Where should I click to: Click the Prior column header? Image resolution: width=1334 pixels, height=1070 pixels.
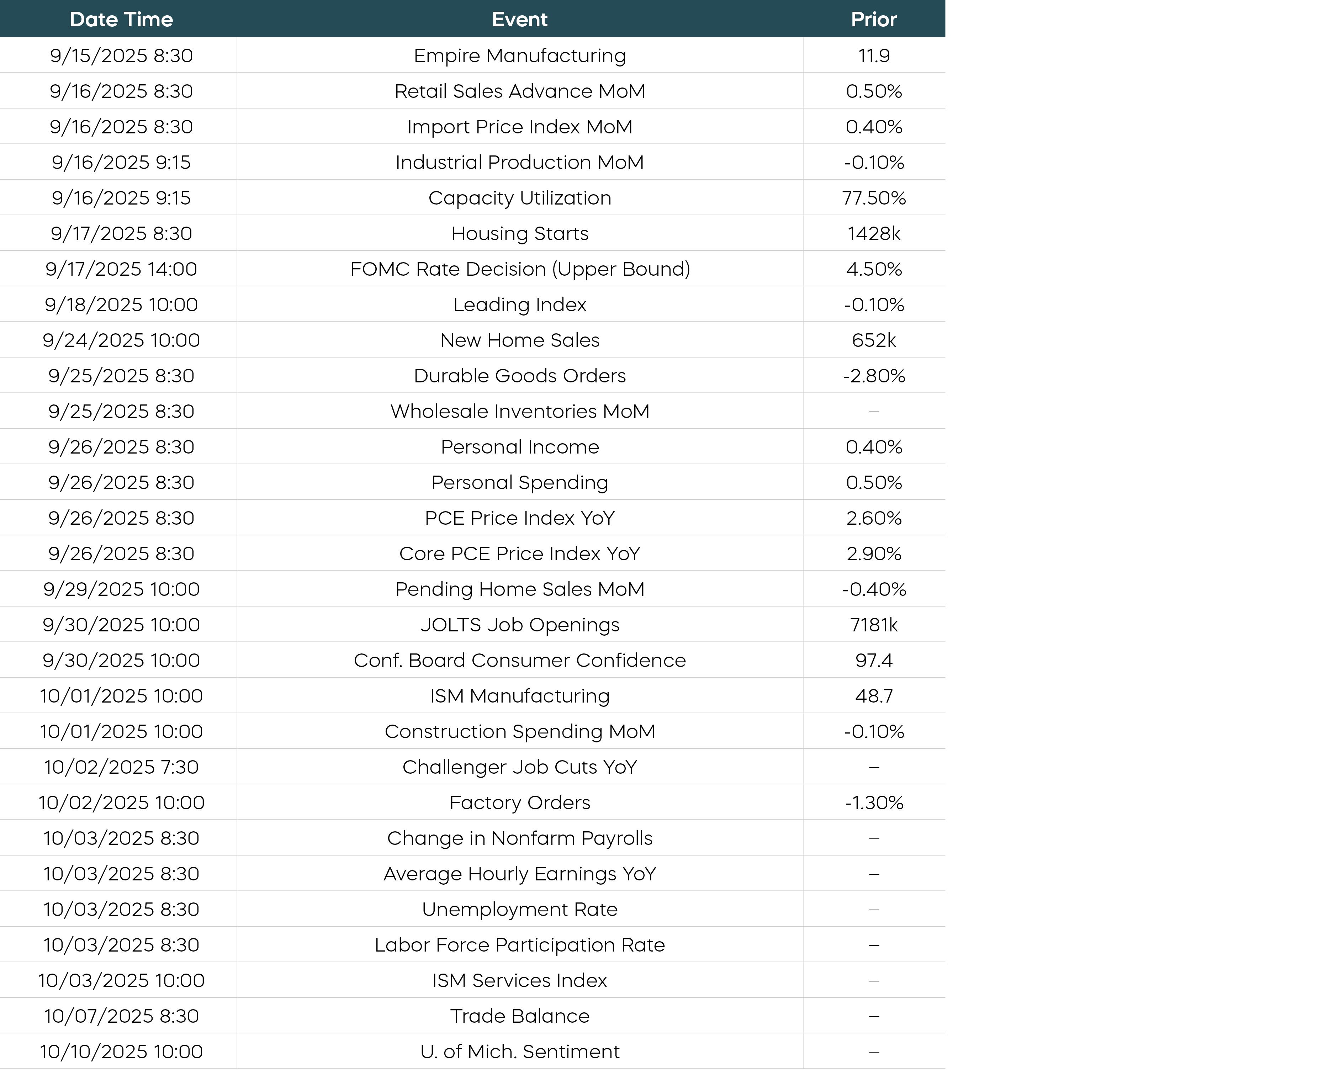click(873, 19)
